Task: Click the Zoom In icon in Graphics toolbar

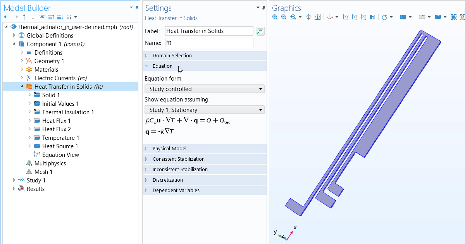Action: [x=275, y=17]
